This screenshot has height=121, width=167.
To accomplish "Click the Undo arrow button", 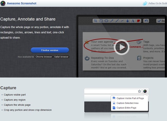I will click(146, 21).
